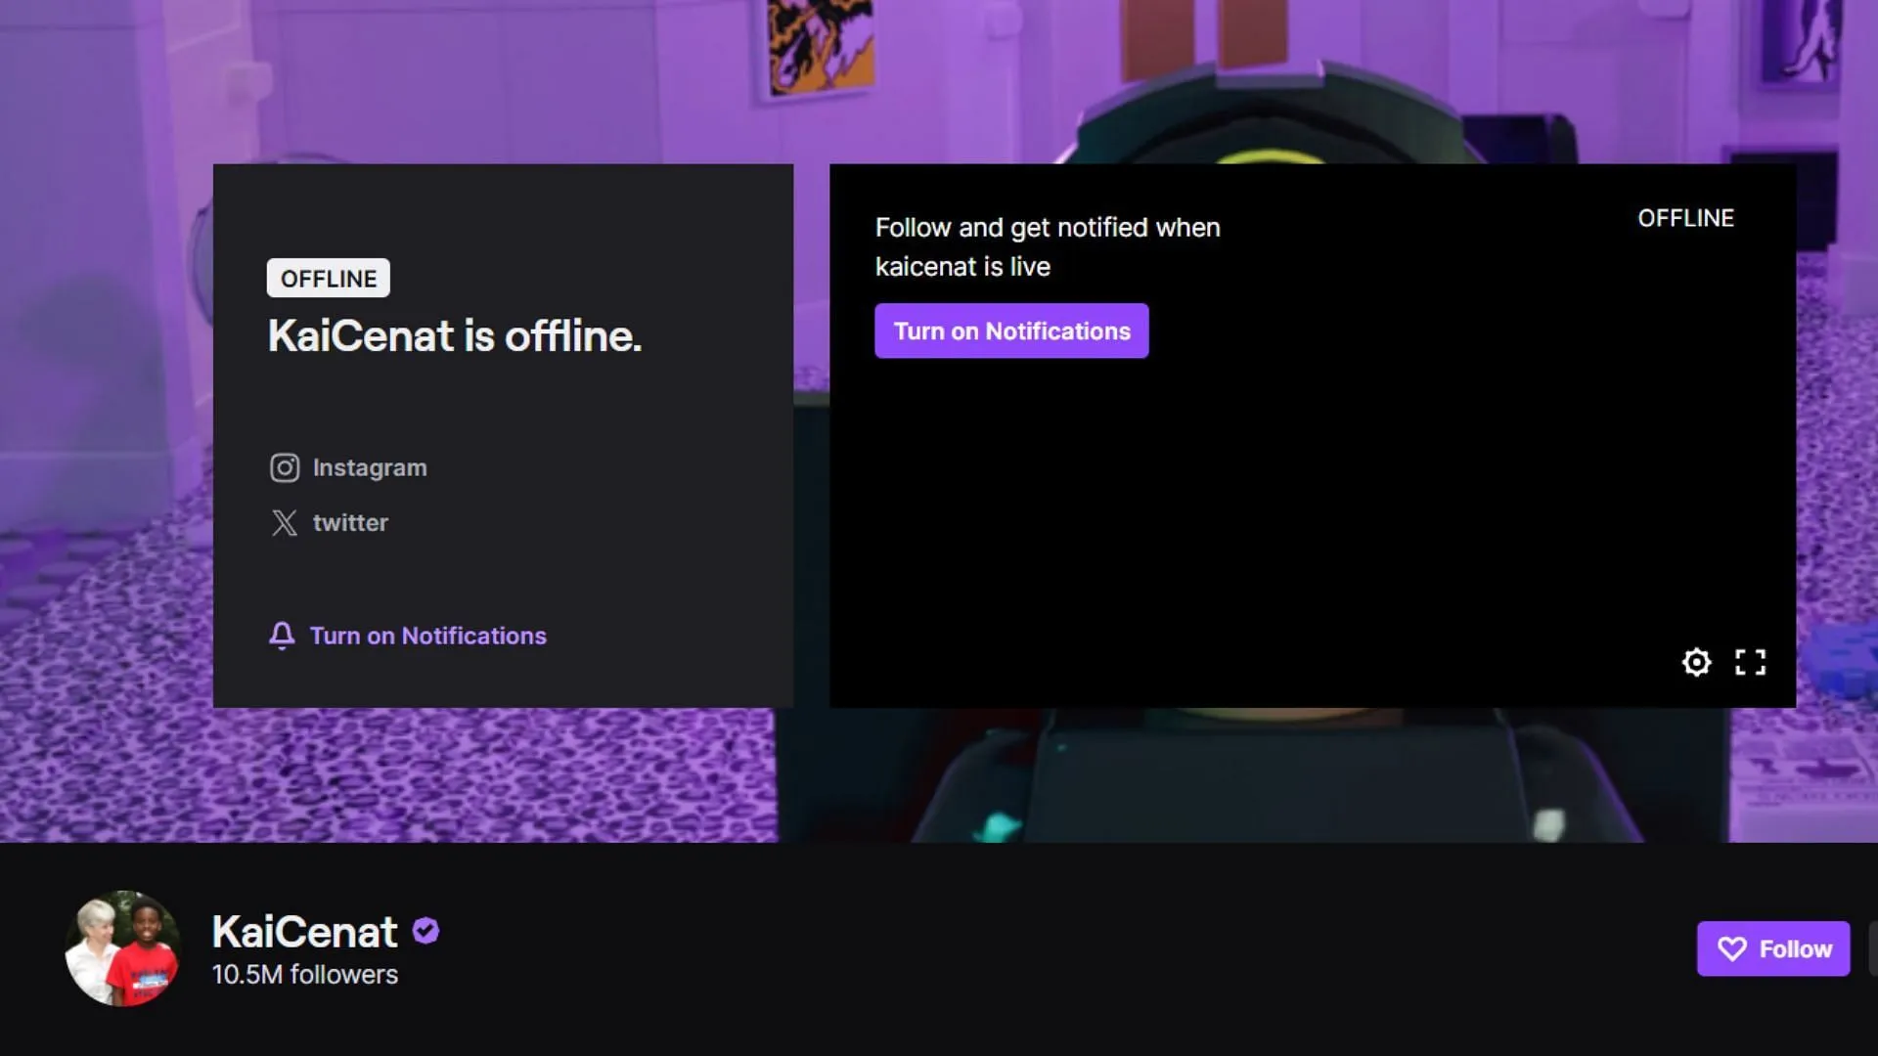Open the Instagram link
Image resolution: width=1878 pixels, height=1056 pixels.
pyautogui.click(x=349, y=467)
